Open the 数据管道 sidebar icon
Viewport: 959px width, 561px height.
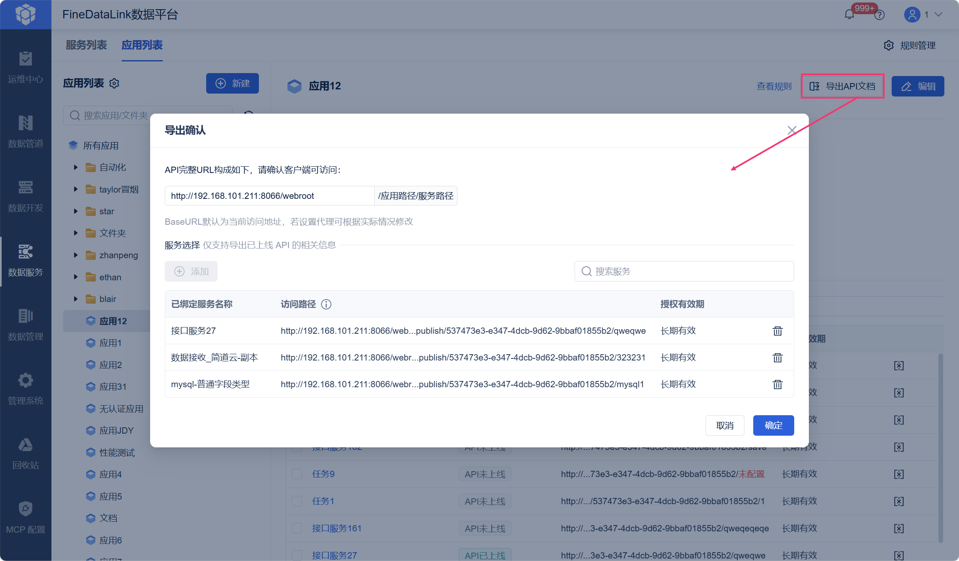pos(26,123)
